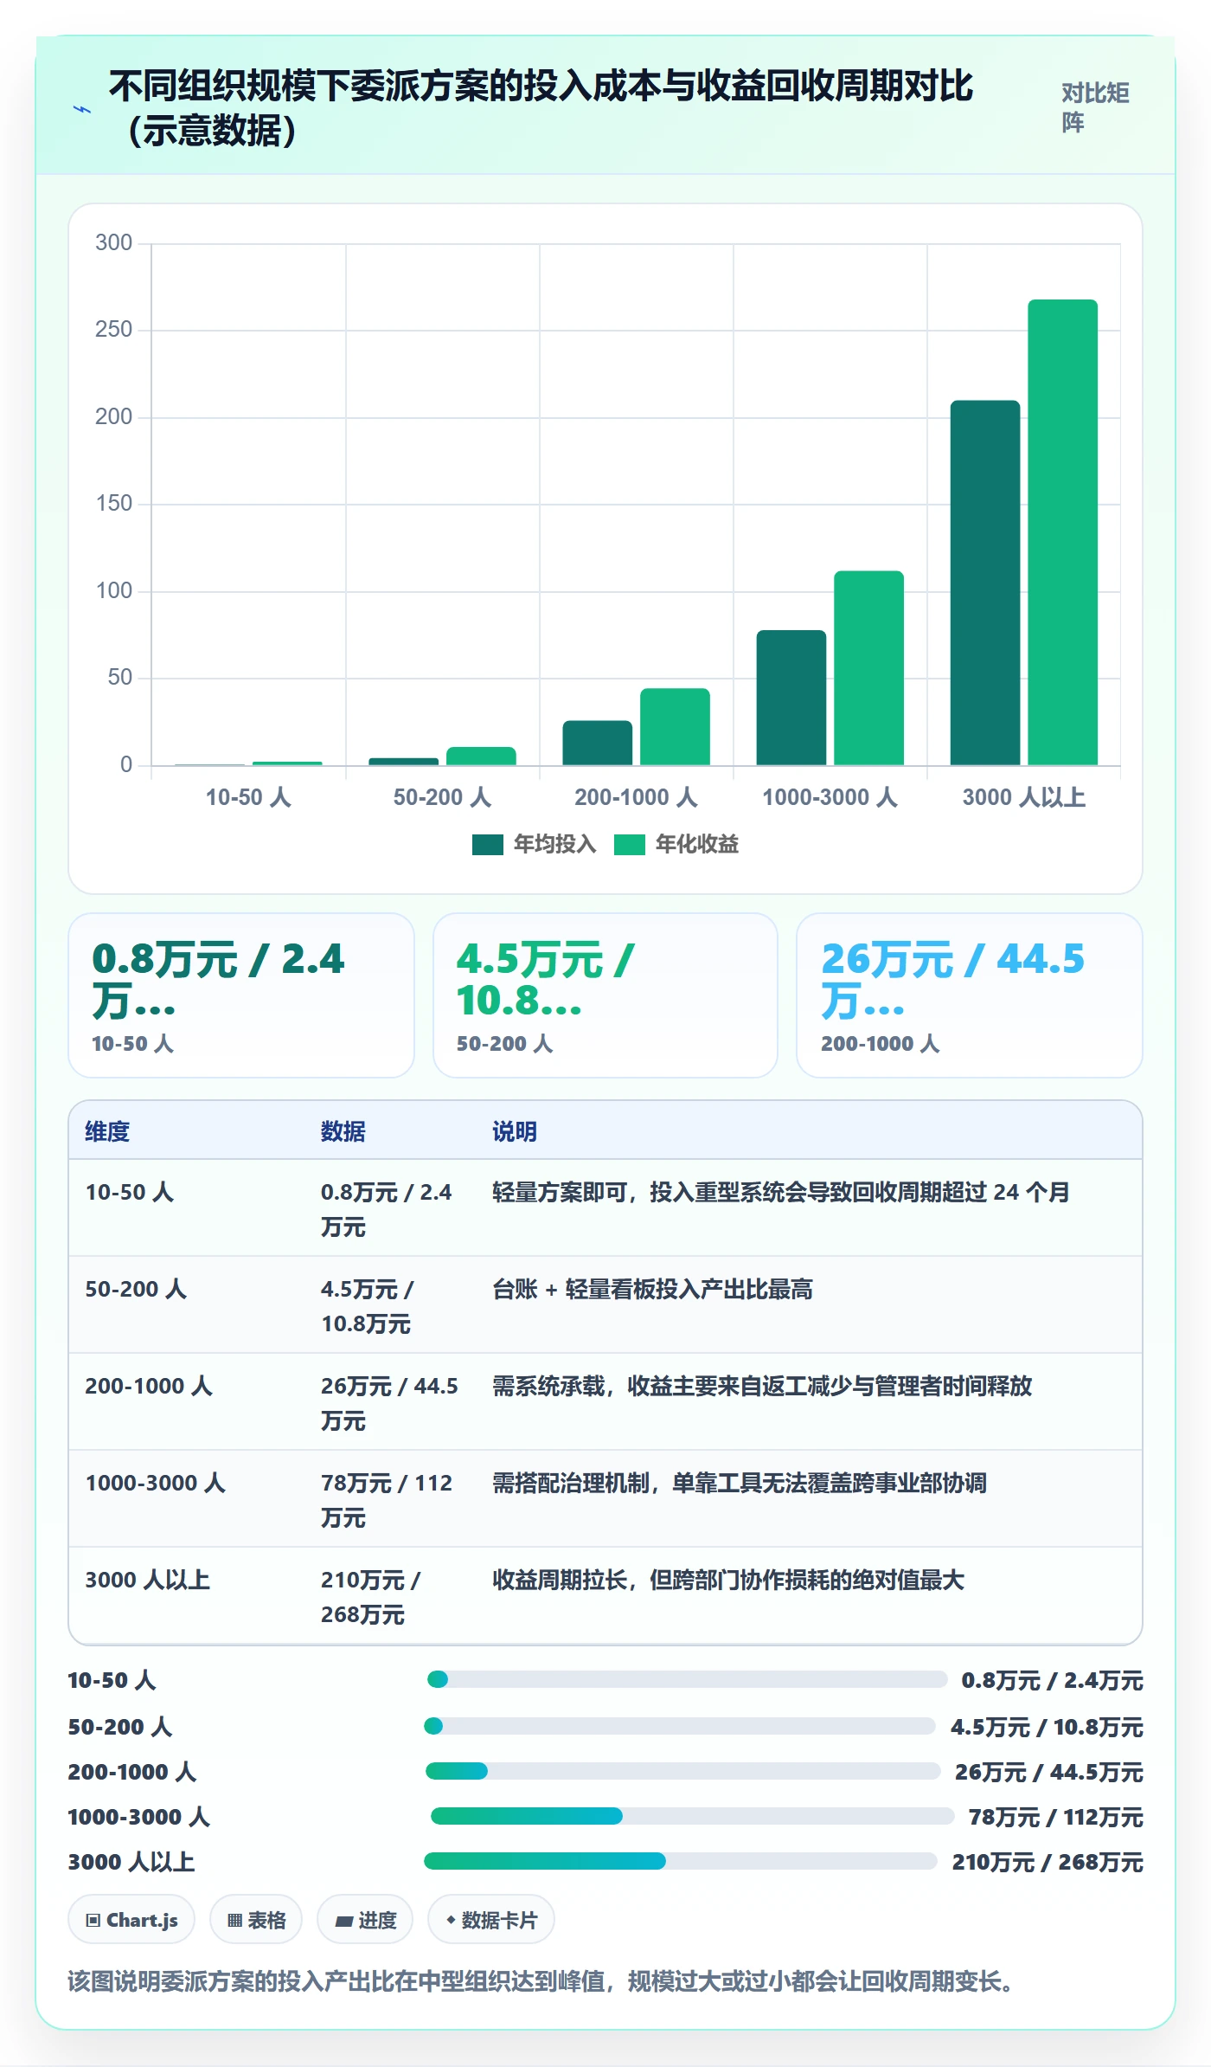
Task: Select the 进度 chip
Action: pyautogui.click(x=365, y=1920)
